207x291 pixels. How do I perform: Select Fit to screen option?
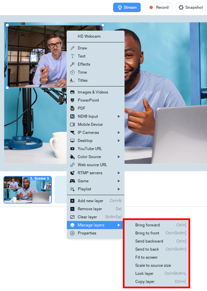point(146,257)
